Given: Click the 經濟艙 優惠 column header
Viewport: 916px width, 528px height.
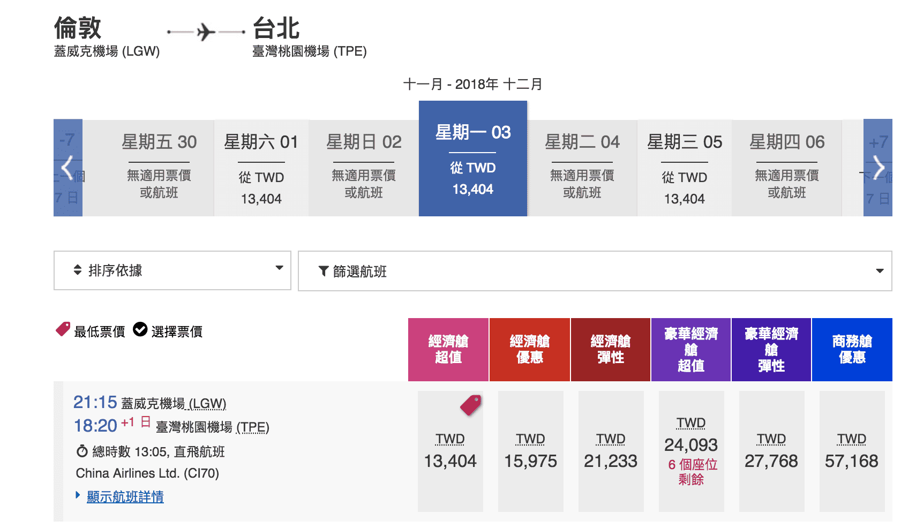Looking at the screenshot, I should point(530,350).
